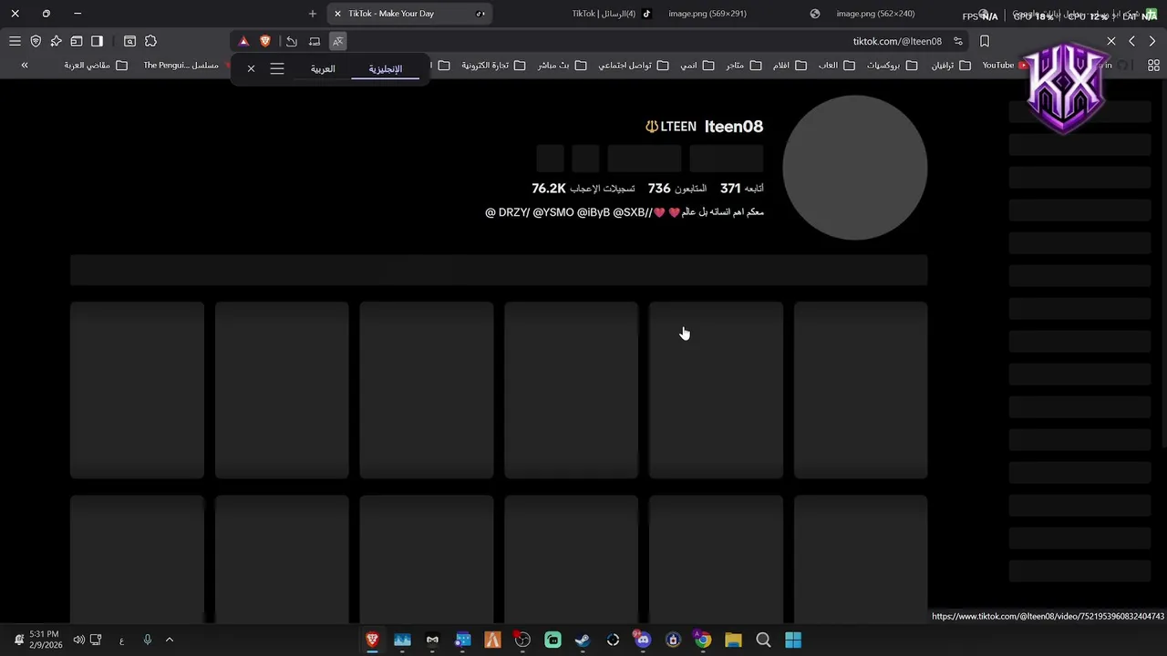Open a new browser tab
The height and width of the screenshot is (656, 1167).
313,14
